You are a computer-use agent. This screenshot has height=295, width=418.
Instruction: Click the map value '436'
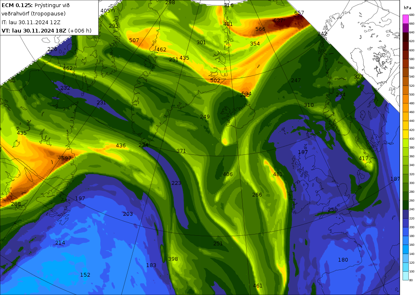coord(121,146)
